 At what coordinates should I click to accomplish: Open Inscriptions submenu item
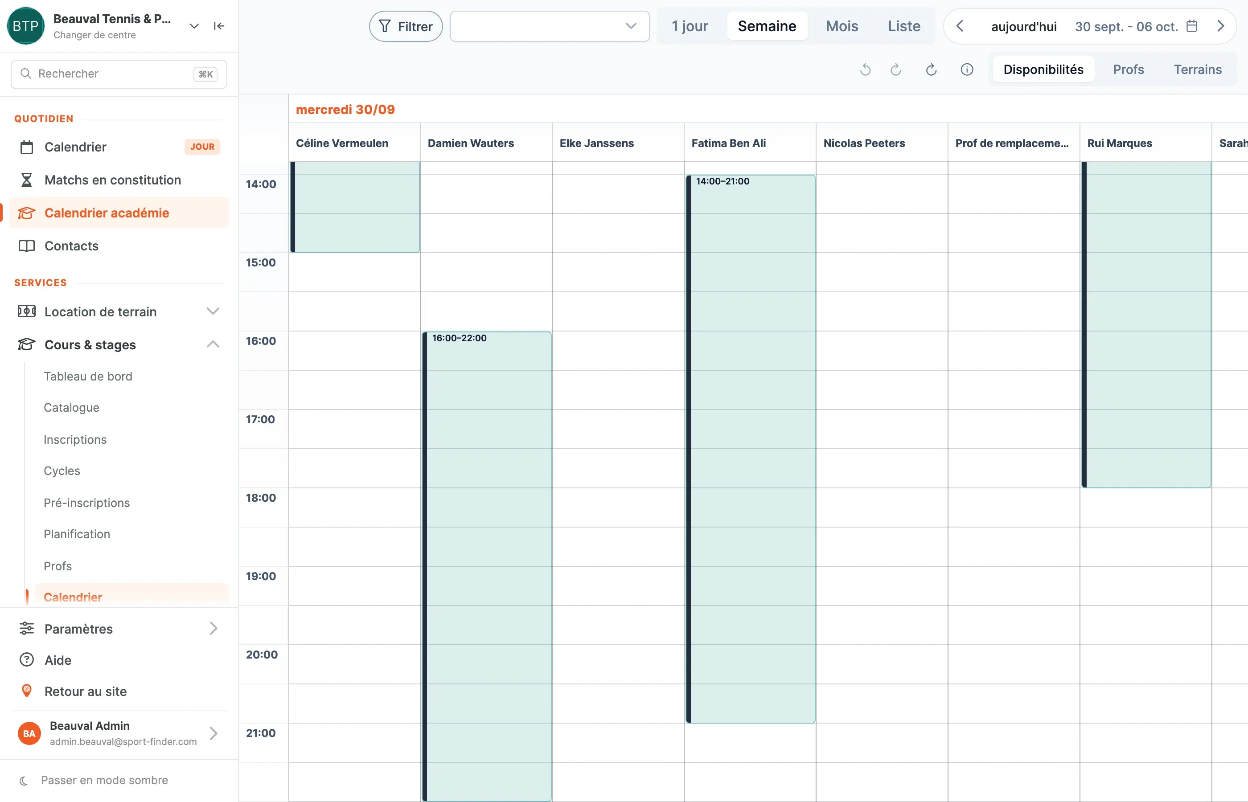tap(75, 439)
